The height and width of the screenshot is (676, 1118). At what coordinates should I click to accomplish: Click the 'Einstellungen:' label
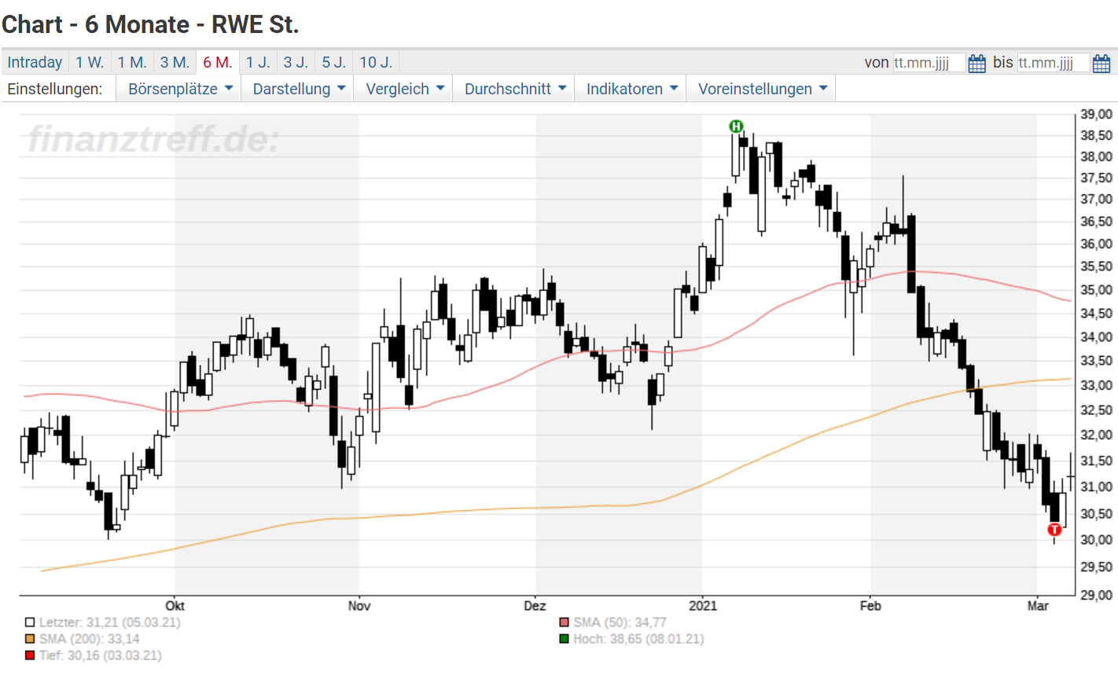tap(55, 89)
